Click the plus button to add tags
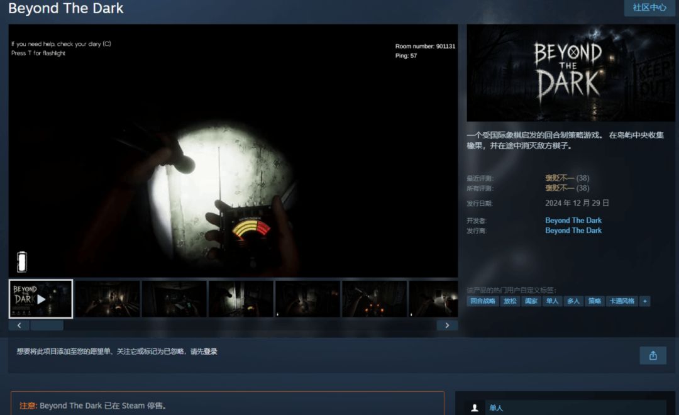This screenshot has width=679, height=415. (645, 301)
